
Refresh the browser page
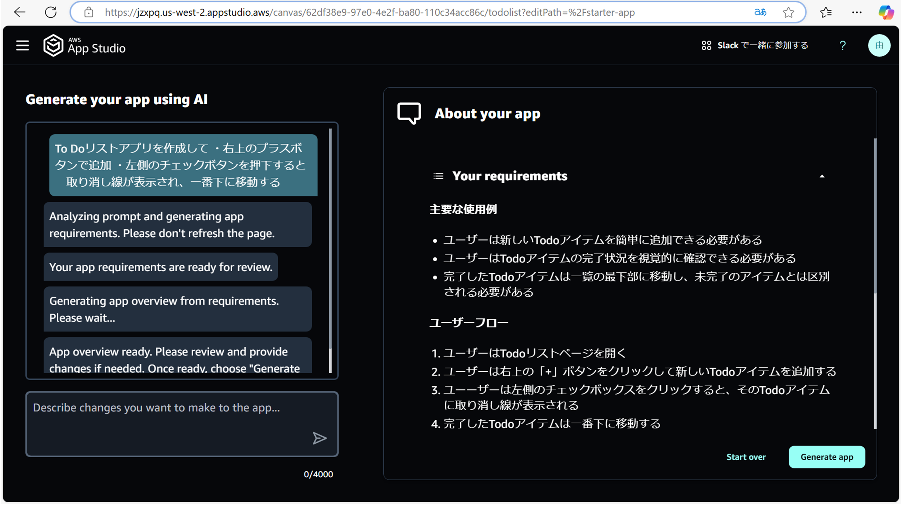coord(51,12)
